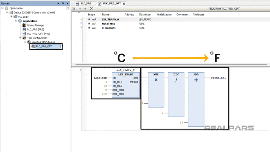Select the highlighted PLC_PRG_OPT task call

[48, 46]
